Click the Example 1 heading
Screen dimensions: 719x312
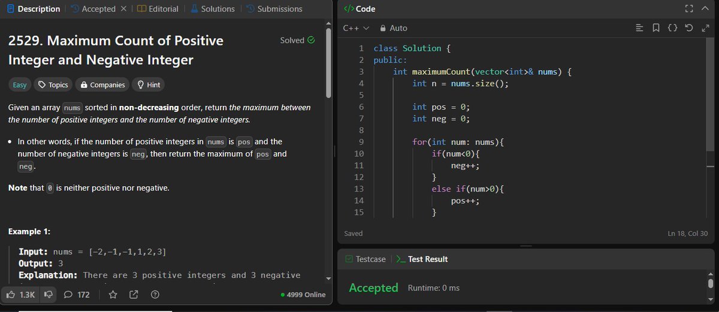[x=29, y=232]
